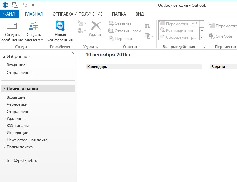Open the Исходящие folder
The width and height of the screenshot is (237, 182).
point(18,133)
